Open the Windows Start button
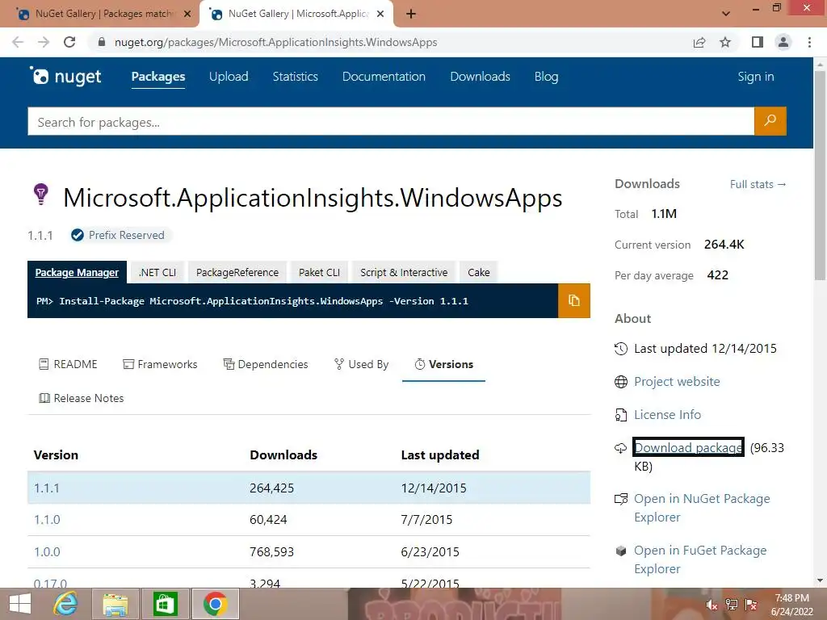 click(x=20, y=604)
